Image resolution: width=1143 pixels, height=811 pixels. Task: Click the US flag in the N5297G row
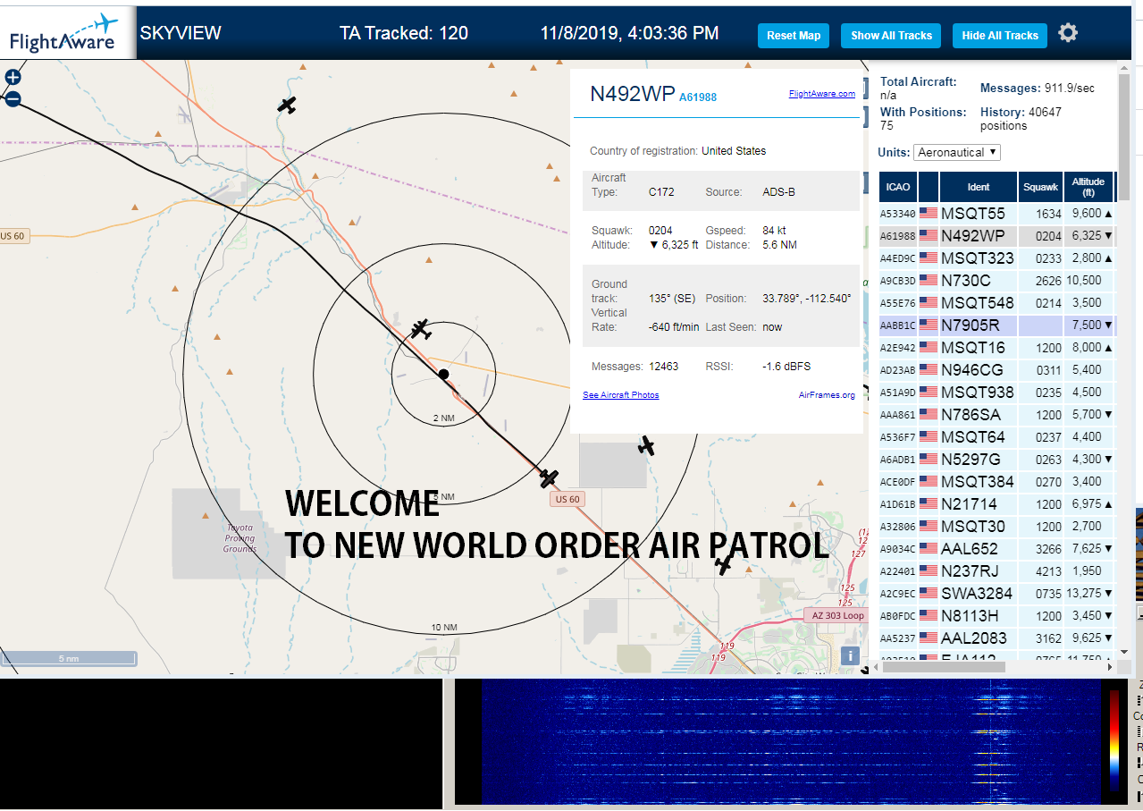[x=929, y=460]
